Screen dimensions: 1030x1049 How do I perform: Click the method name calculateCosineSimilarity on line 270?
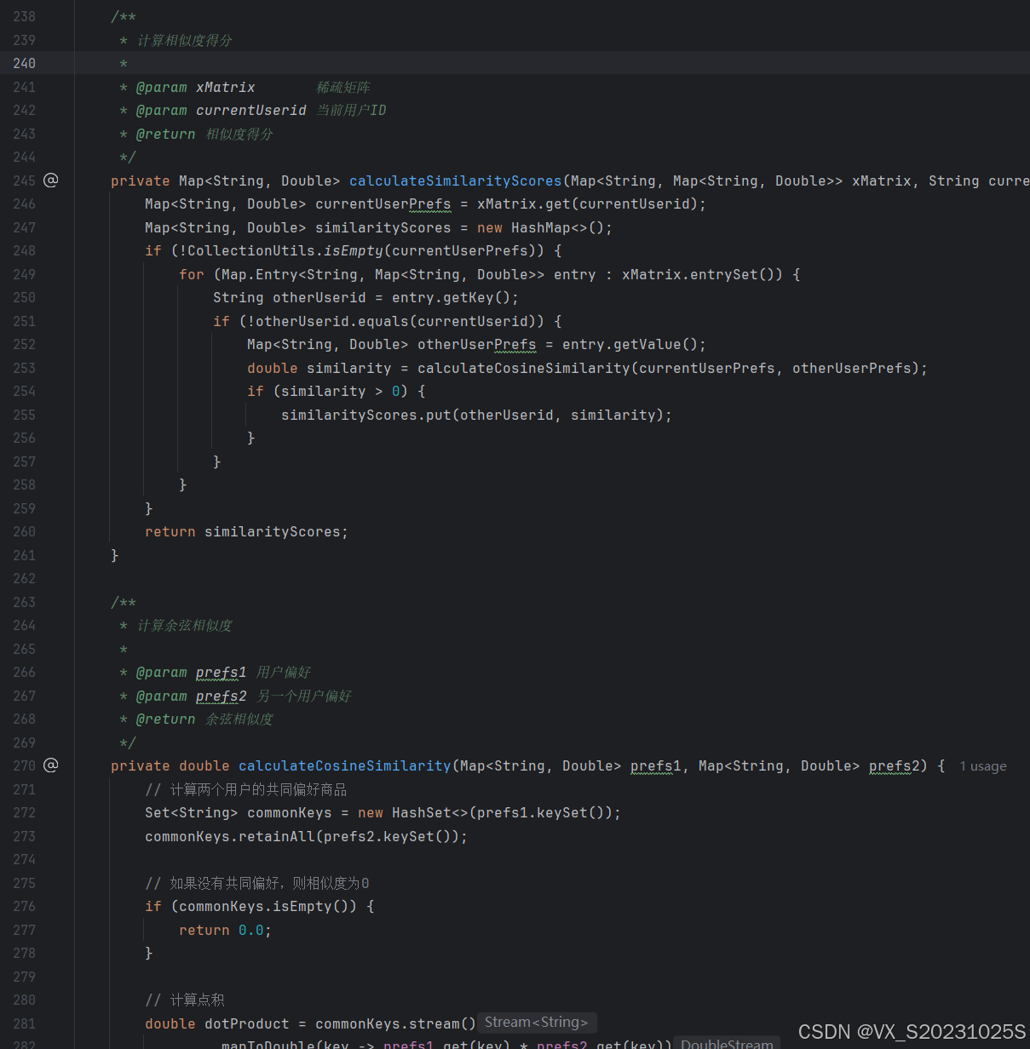point(345,765)
